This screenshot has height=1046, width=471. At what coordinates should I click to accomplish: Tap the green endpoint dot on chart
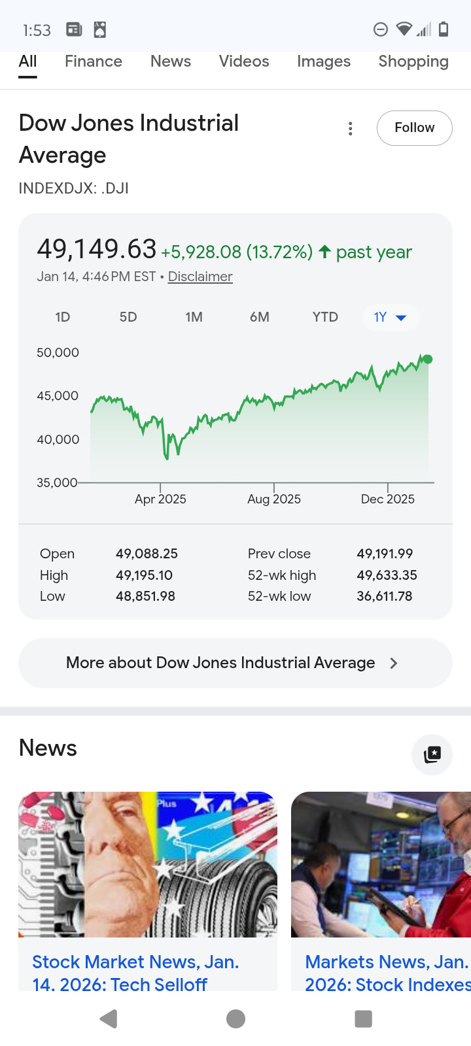(x=428, y=359)
